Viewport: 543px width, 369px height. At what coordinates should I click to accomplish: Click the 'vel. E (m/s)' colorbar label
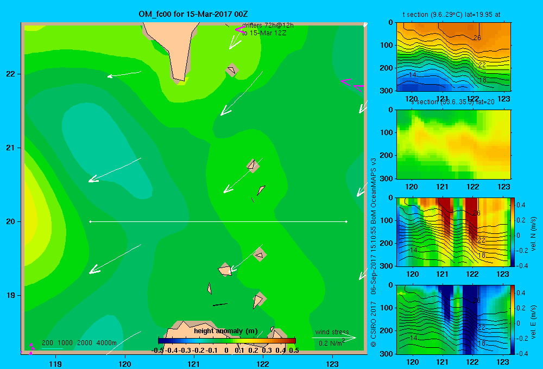click(534, 322)
